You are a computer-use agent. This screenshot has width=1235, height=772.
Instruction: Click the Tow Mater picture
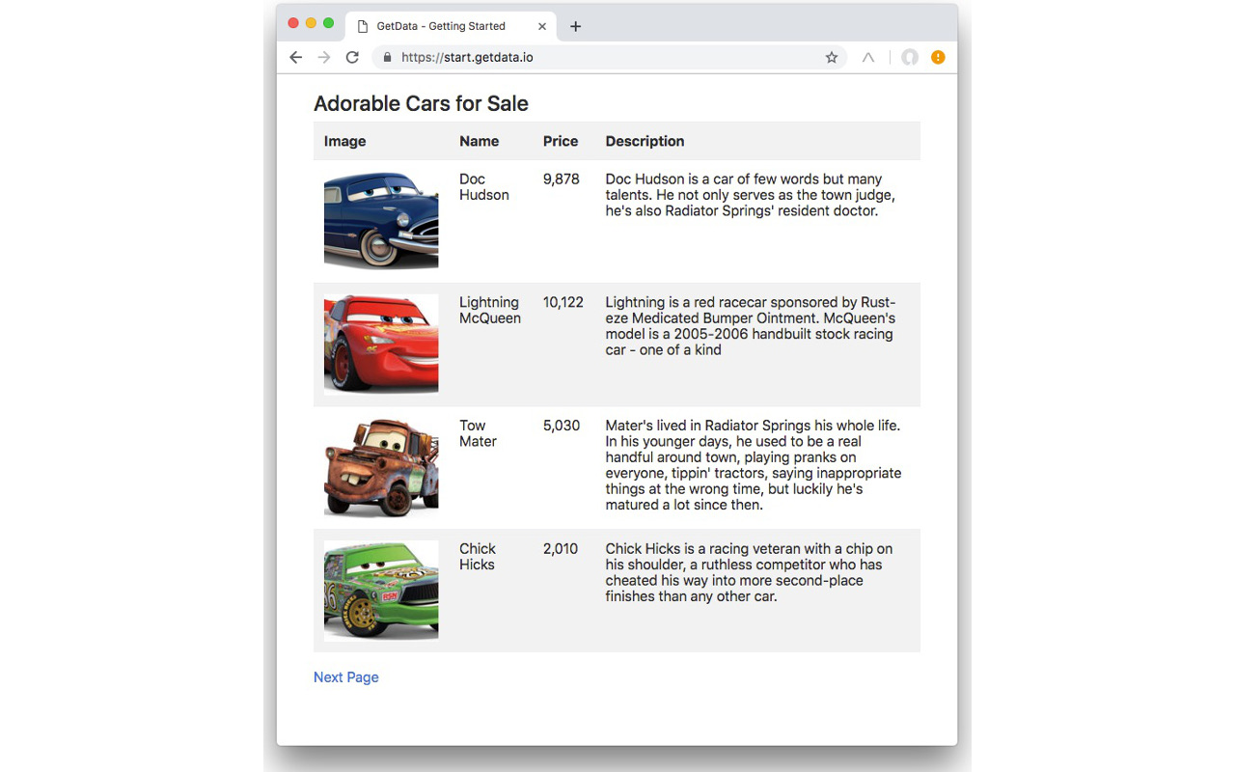380,466
